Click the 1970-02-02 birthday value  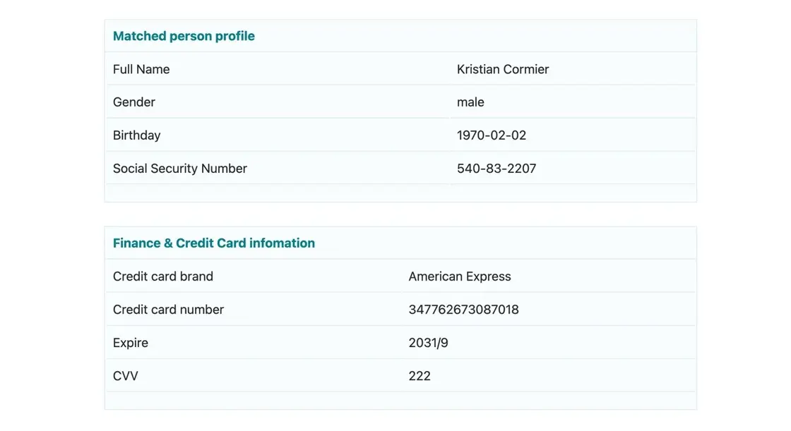(x=492, y=135)
